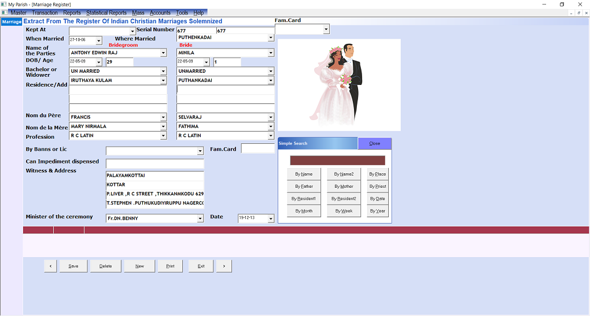
Task: Open the Minister of the ceremony dropdown
Action: [x=200, y=219]
